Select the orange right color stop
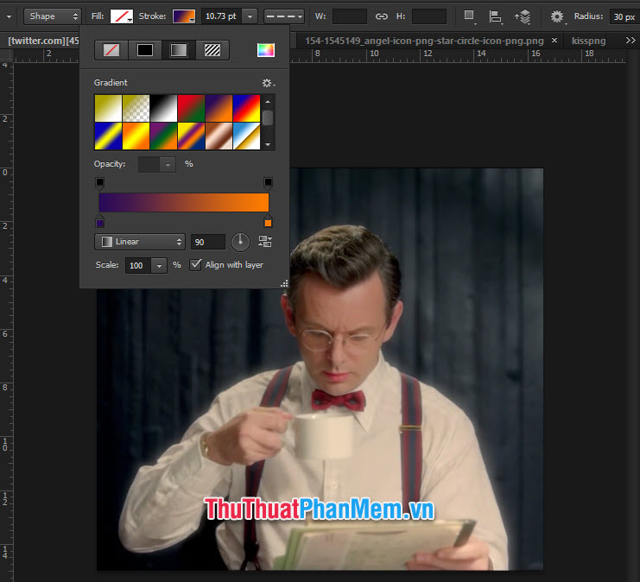Image resolution: width=640 pixels, height=582 pixels. click(x=268, y=222)
